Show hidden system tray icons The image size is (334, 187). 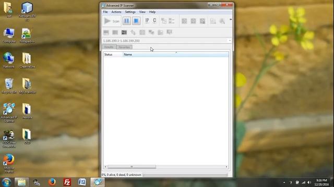coord(284,182)
